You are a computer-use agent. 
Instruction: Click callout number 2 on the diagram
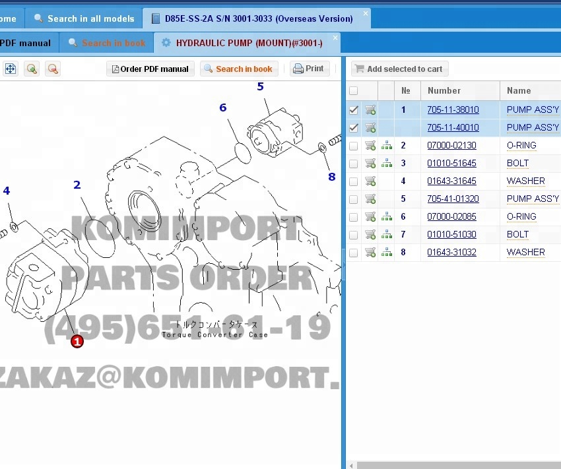(x=77, y=185)
